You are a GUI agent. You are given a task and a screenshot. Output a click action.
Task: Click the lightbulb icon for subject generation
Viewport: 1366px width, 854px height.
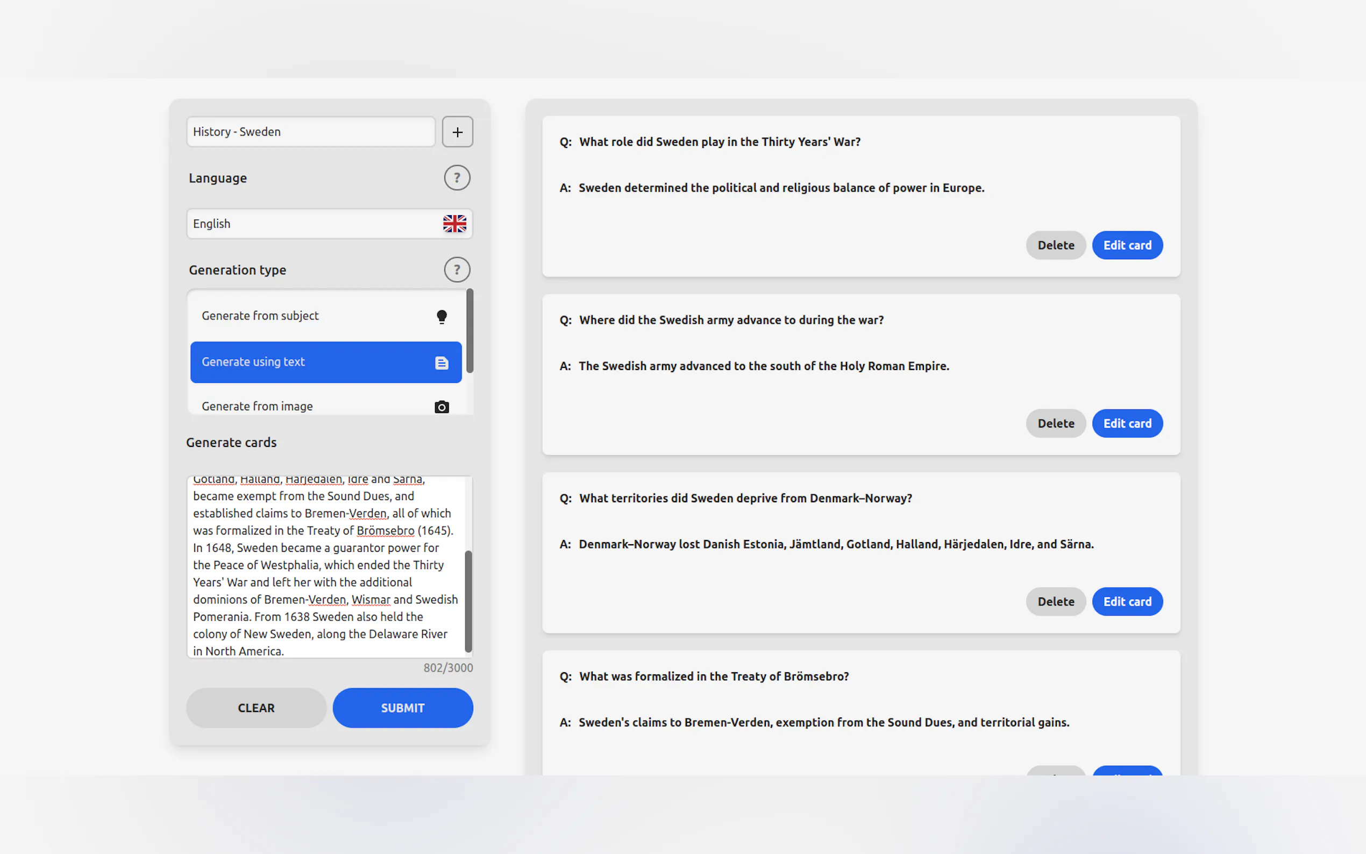click(x=442, y=316)
